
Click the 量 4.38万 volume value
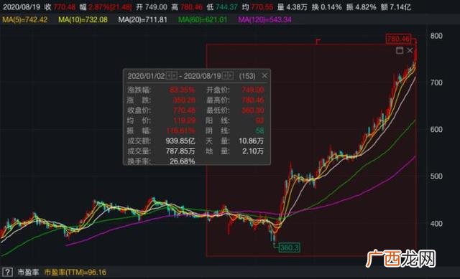point(293,6)
